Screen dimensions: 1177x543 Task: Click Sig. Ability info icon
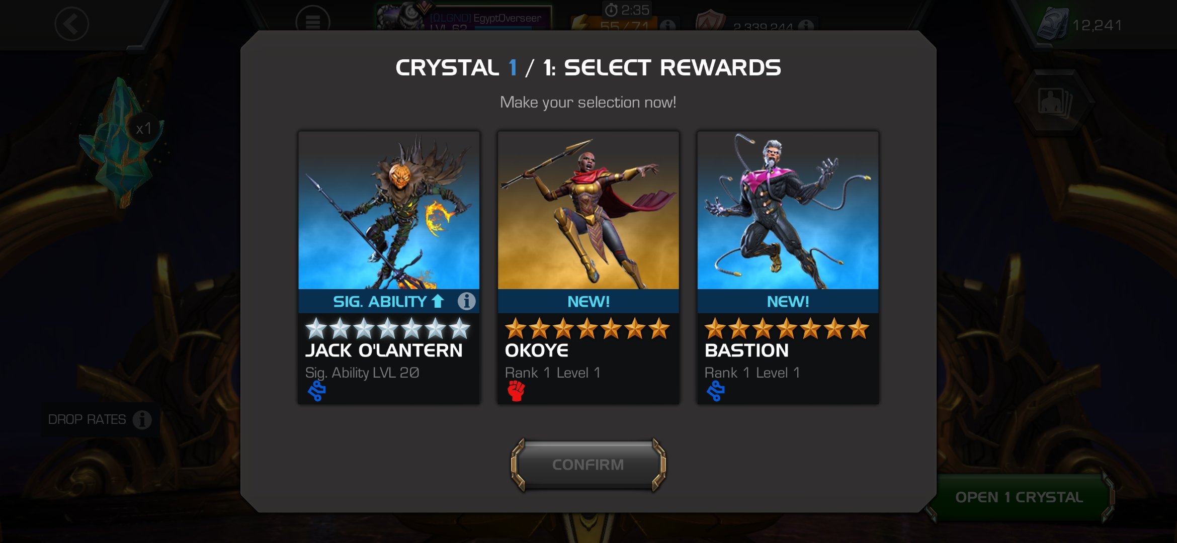click(466, 301)
